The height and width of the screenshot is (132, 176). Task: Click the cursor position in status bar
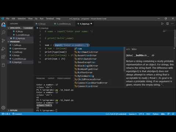pyautogui.click(x=116, y=114)
